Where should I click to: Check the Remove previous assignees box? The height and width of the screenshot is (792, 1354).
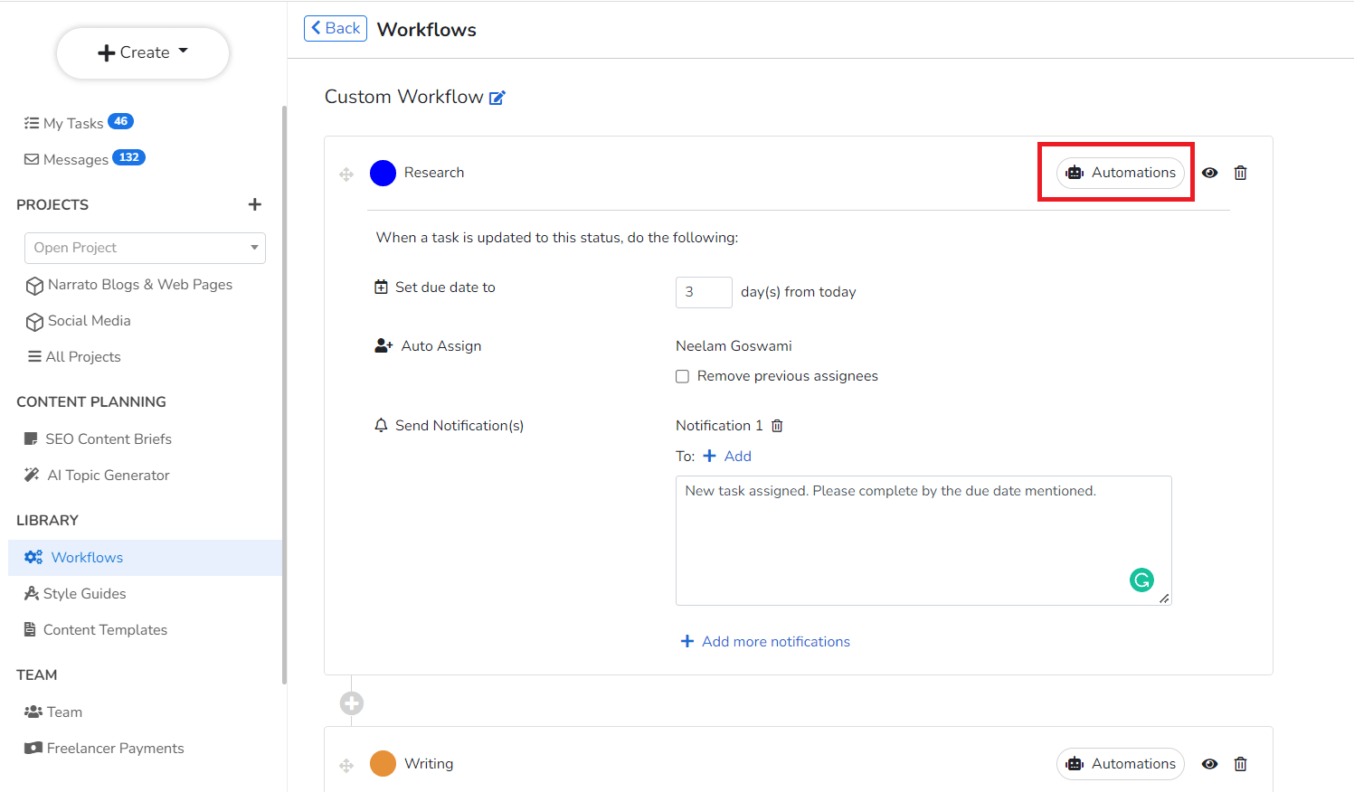pyautogui.click(x=683, y=376)
